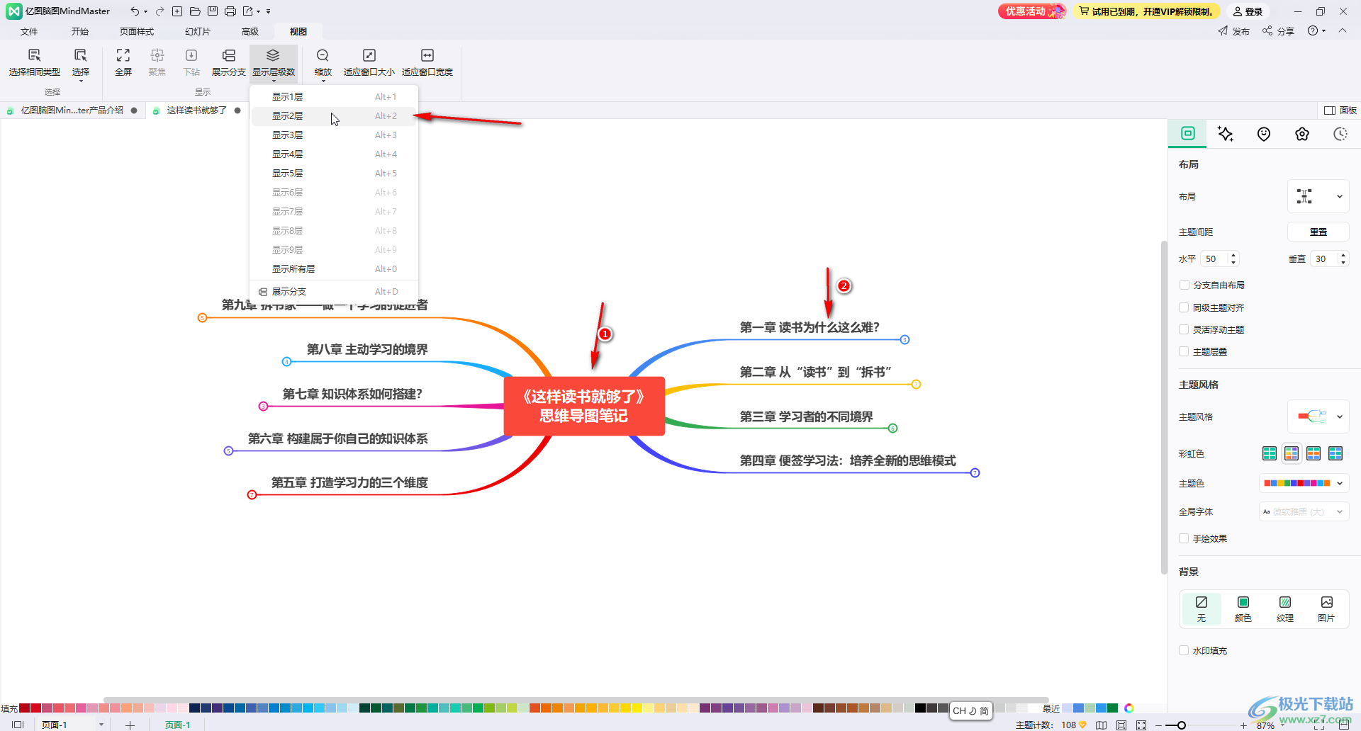1361x731 pixels.
Task: Enable 分支自由布局 checkbox
Action: (x=1184, y=285)
